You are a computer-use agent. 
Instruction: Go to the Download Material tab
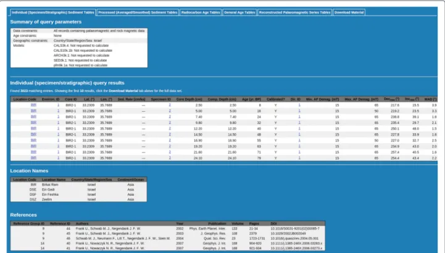point(349,12)
